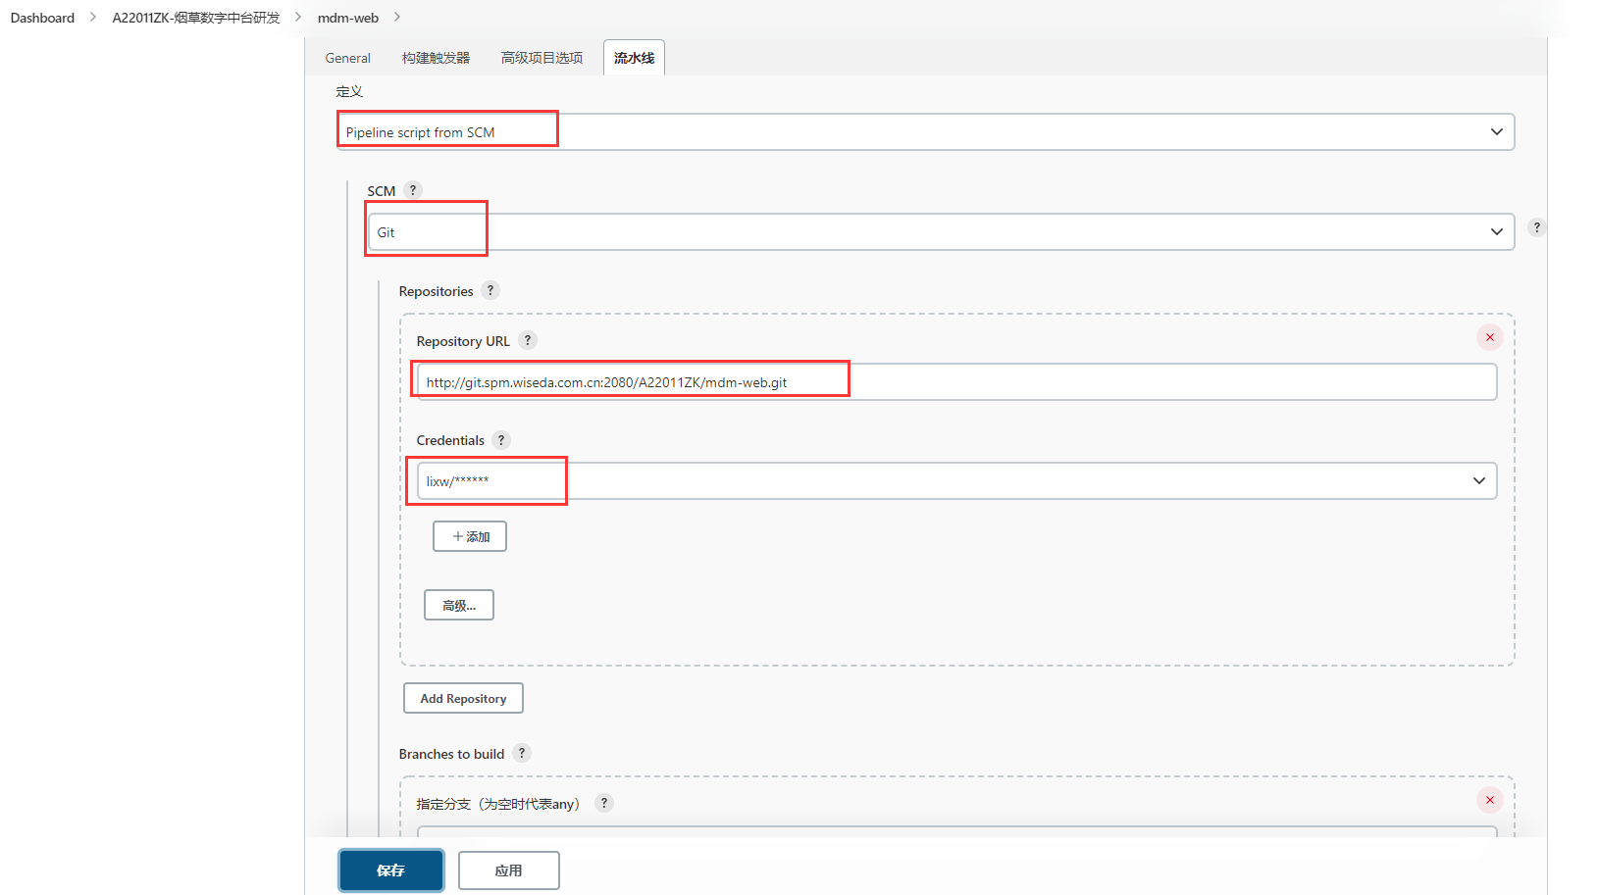Open the lixw credentials dropdown

(x=956, y=481)
